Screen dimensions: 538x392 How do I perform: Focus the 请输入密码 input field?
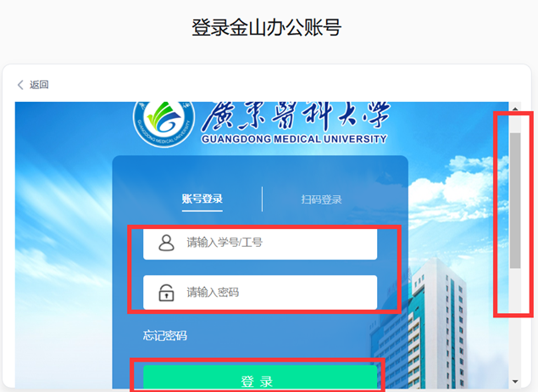coord(260,293)
